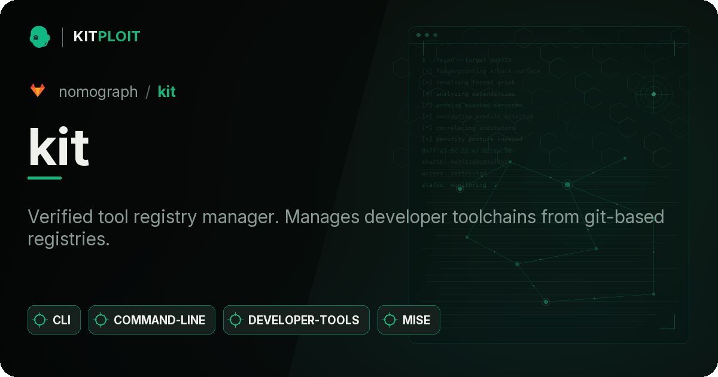Click the 'resolving threat graph' terminal line

[468, 83]
